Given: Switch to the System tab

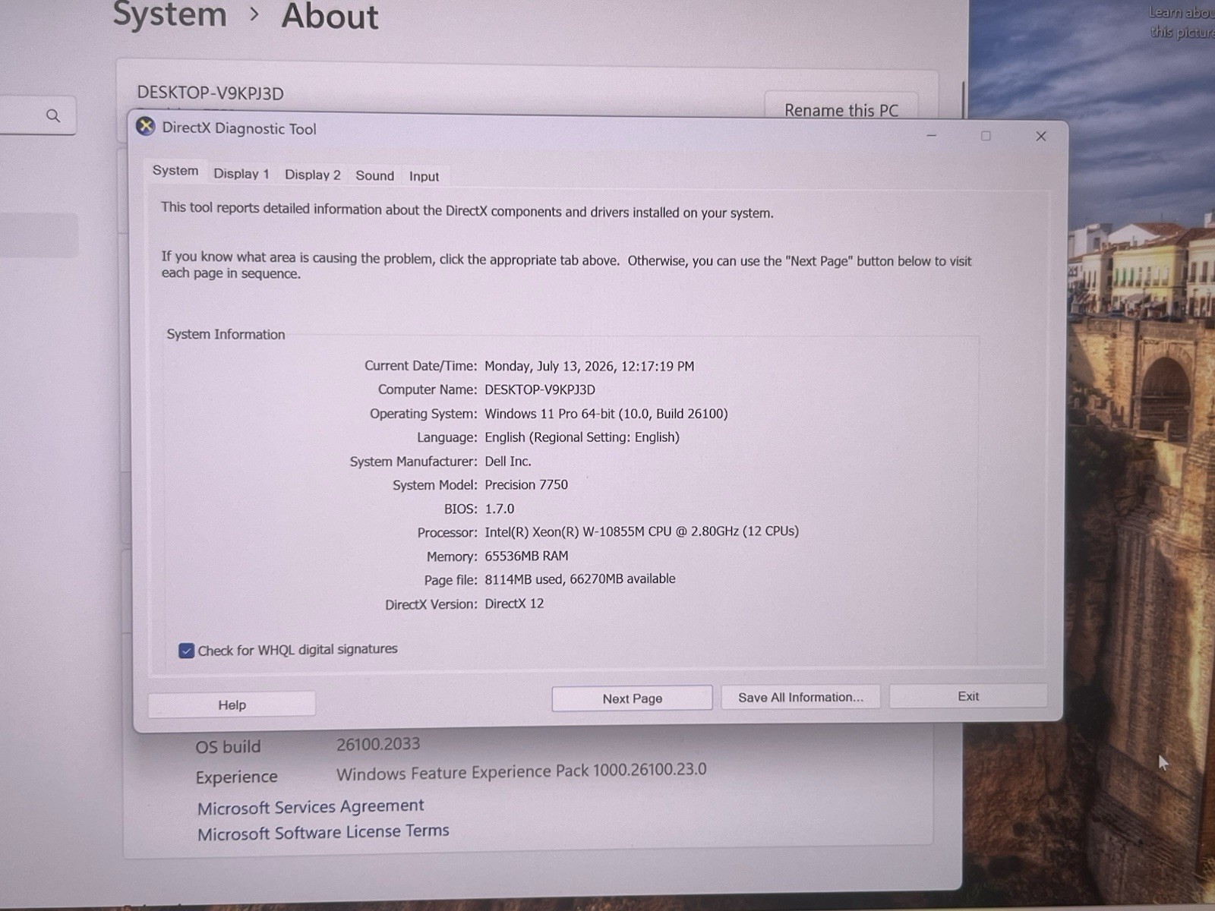Looking at the screenshot, I should pos(175,171).
